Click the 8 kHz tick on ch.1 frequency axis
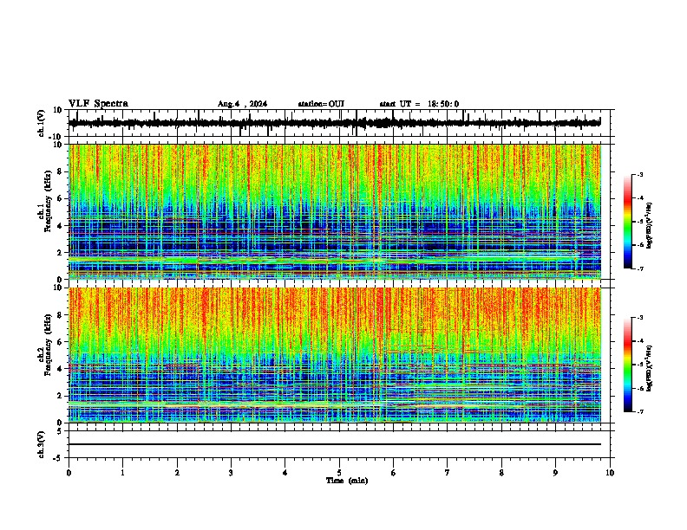 point(60,171)
